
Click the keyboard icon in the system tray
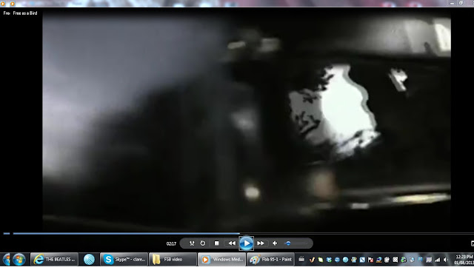coord(301,259)
